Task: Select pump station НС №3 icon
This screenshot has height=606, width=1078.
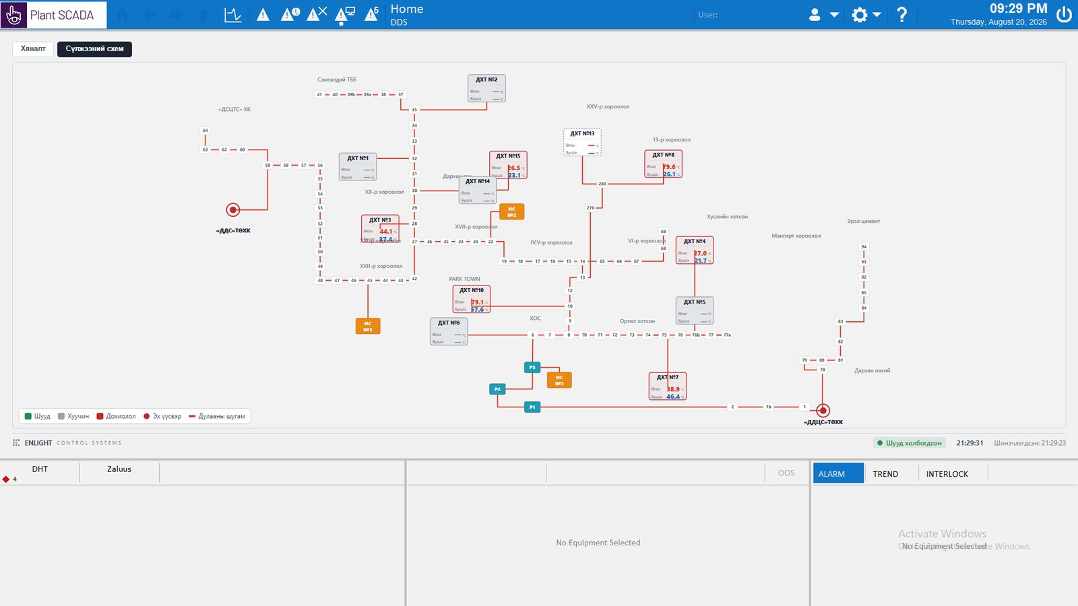Action: click(368, 326)
